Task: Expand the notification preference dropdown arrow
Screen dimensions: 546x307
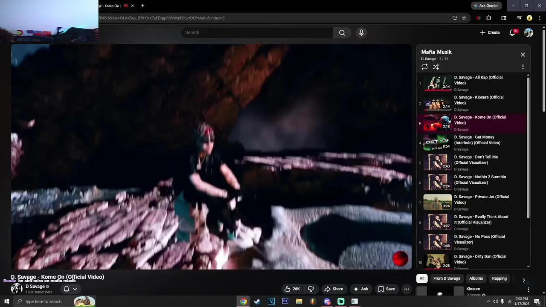Action: tap(75, 289)
